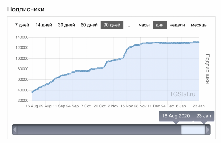Click the Подписчики heading
This screenshot has width=221, height=143.
[x=26, y=9]
